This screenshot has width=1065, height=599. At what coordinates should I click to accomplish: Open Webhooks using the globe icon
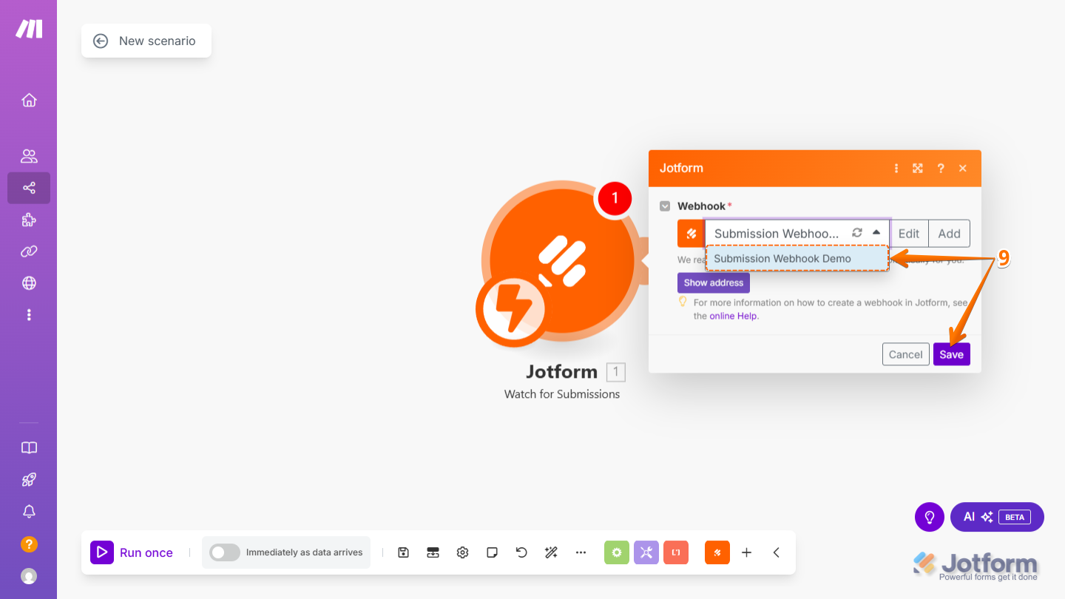click(x=29, y=282)
